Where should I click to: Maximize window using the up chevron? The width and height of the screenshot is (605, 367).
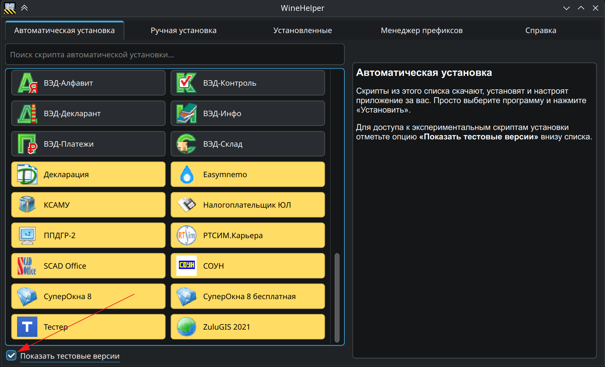tap(581, 8)
